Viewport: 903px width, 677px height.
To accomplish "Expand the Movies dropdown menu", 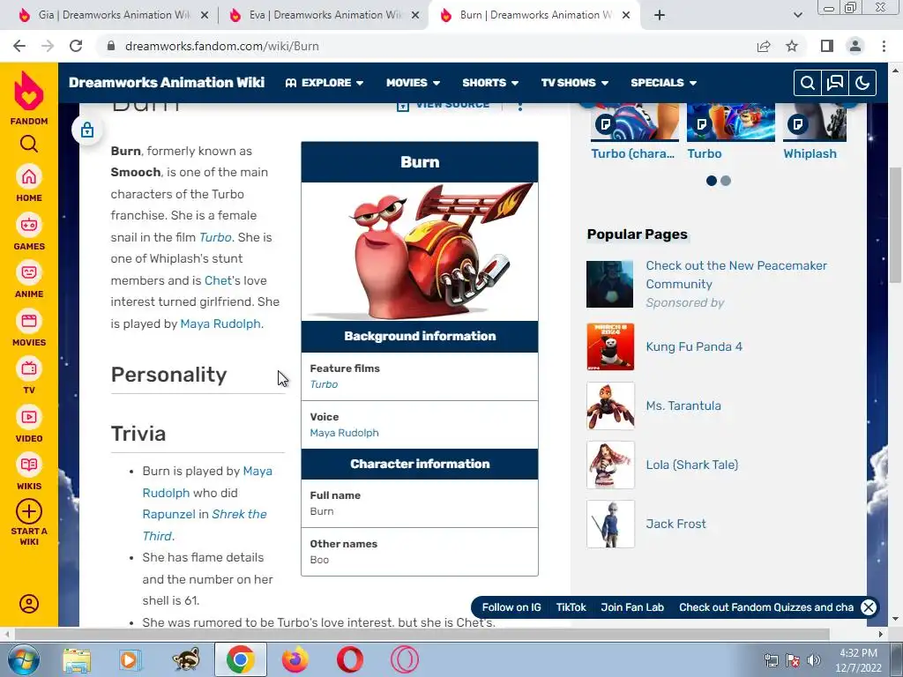I will point(413,83).
